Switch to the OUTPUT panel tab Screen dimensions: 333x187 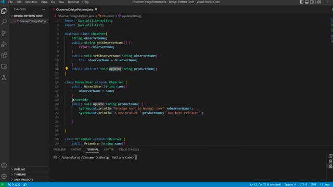(76, 150)
